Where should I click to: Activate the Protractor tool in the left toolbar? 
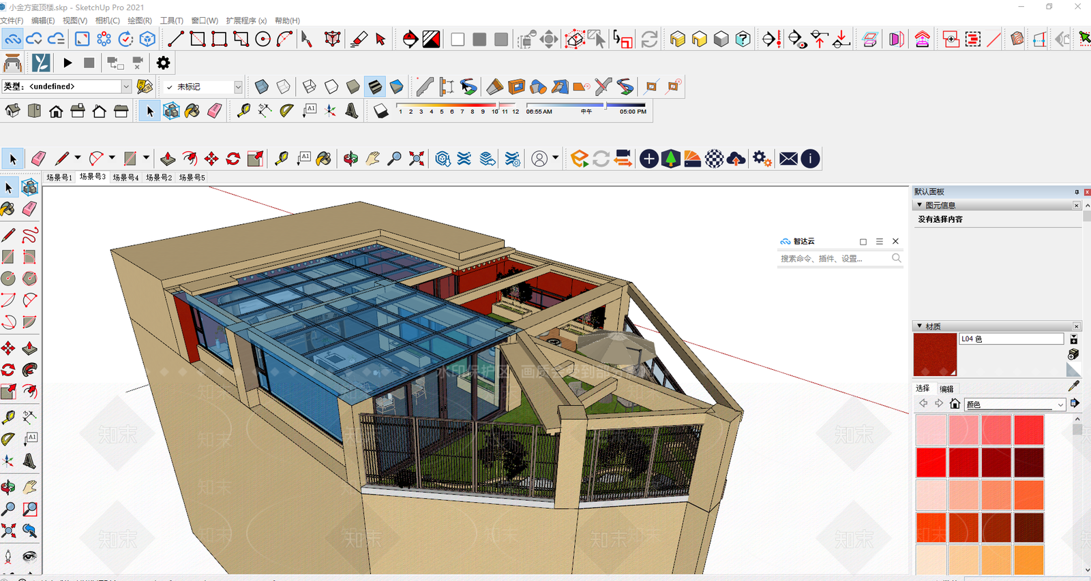point(8,439)
